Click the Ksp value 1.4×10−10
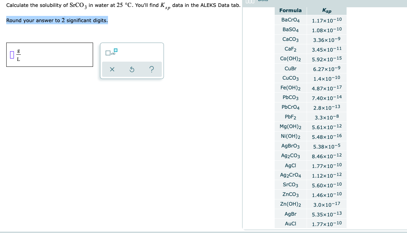The image size is (407, 233). (x=327, y=78)
